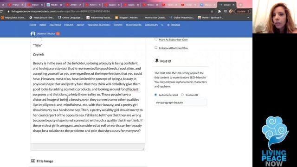Image resolution: width=297 pixels, height=167 pixels.
Task: Open the media control icon in toolbar
Action: (x=225, y=11)
